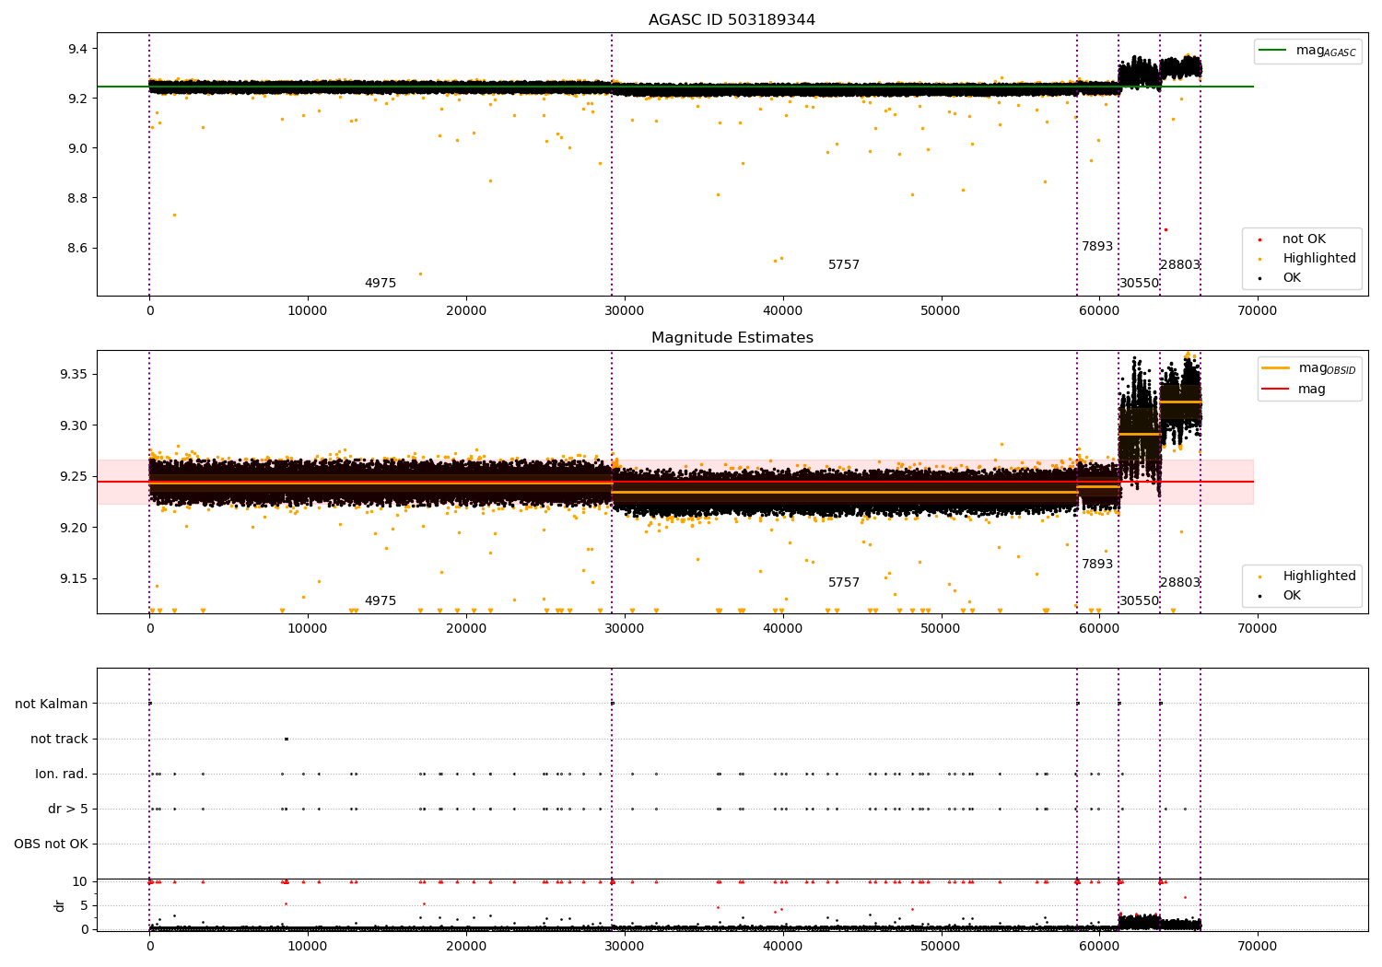Click the 5 tick on the dr axis

coord(85,905)
